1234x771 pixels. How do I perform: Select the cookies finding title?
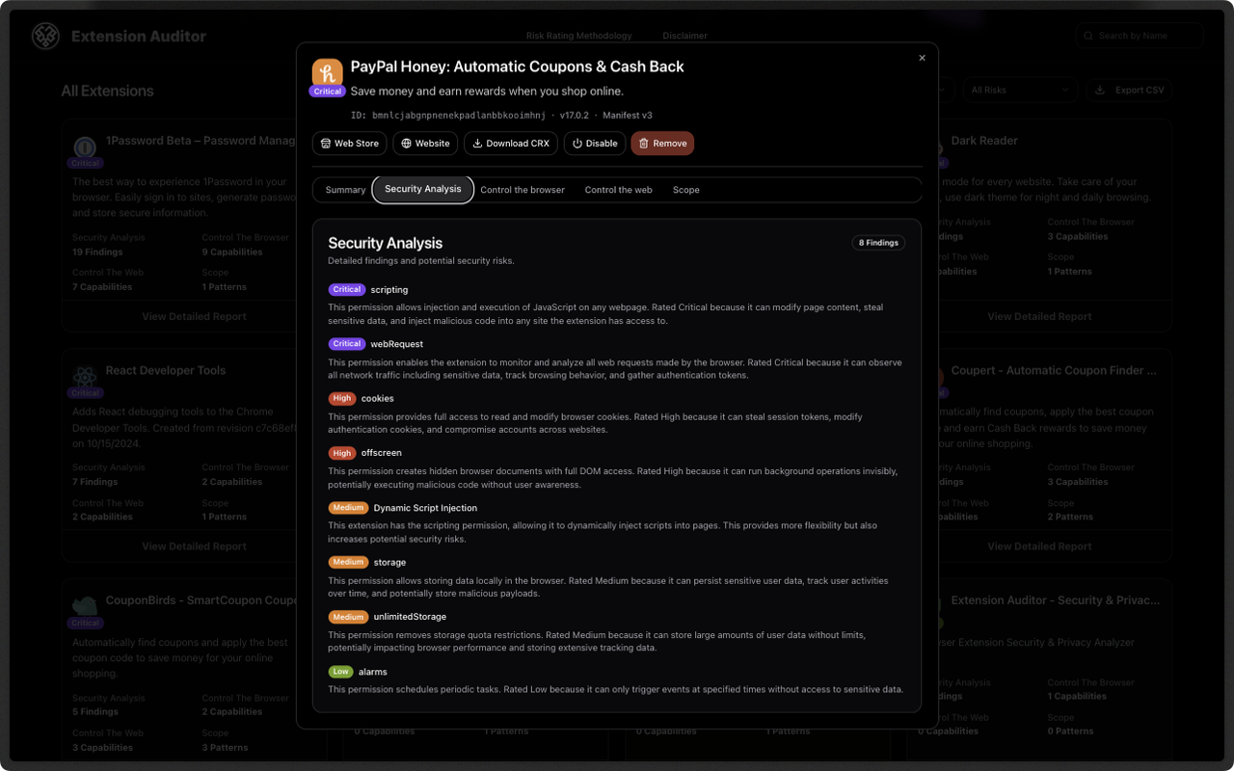[378, 398]
